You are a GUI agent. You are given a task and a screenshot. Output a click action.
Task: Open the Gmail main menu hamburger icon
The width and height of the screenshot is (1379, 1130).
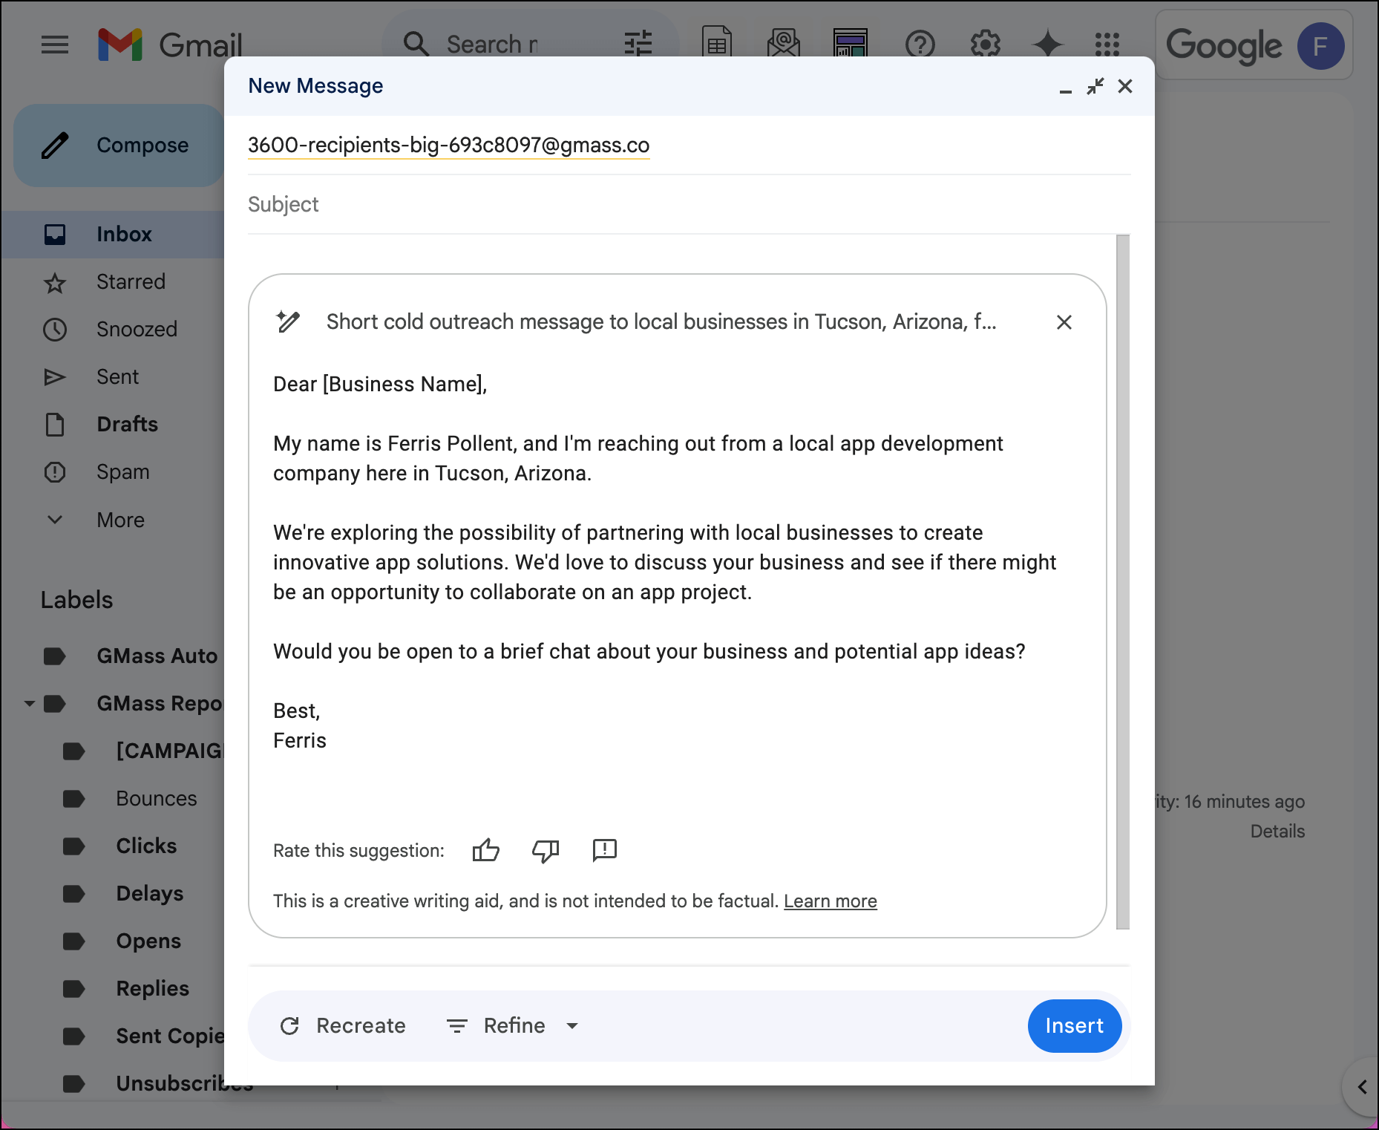click(54, 45)
